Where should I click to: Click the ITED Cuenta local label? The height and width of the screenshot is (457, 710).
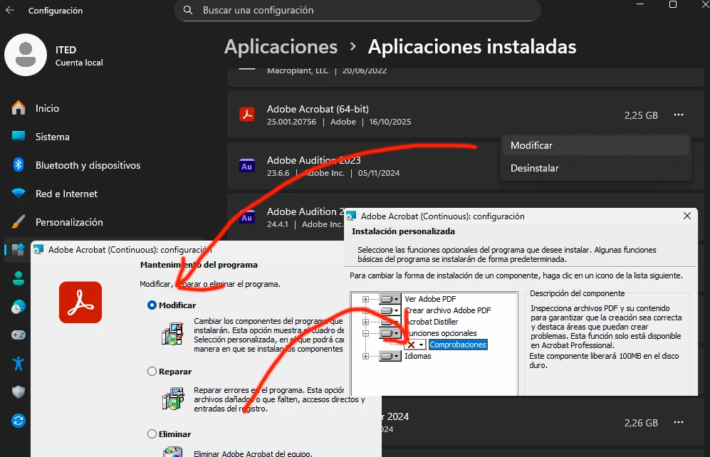(79, 56)
